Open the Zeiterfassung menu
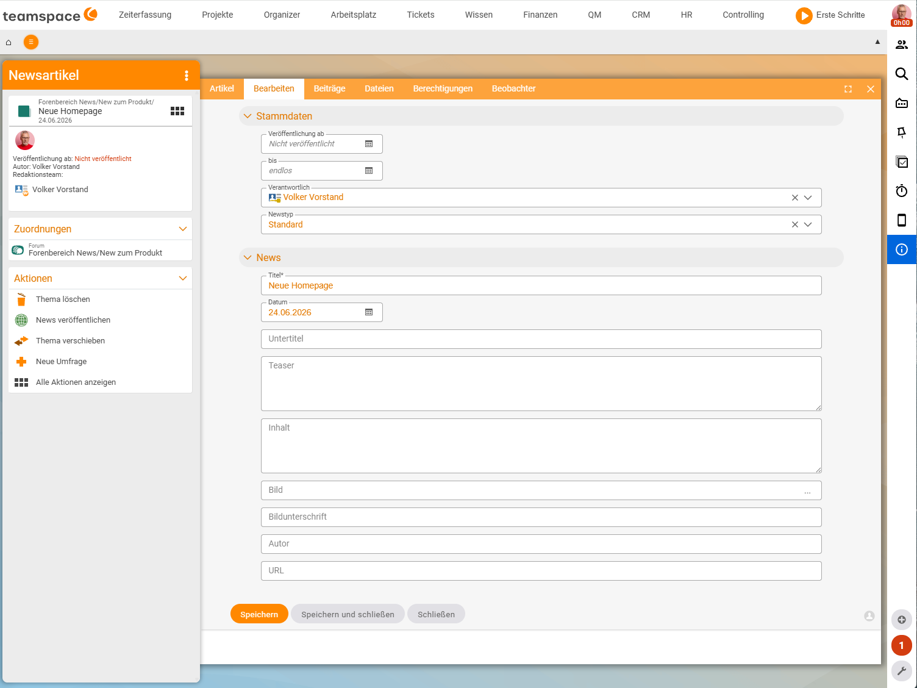Image resolution: width=917 pixels, height=688 pixels. [x=145, y=15]
